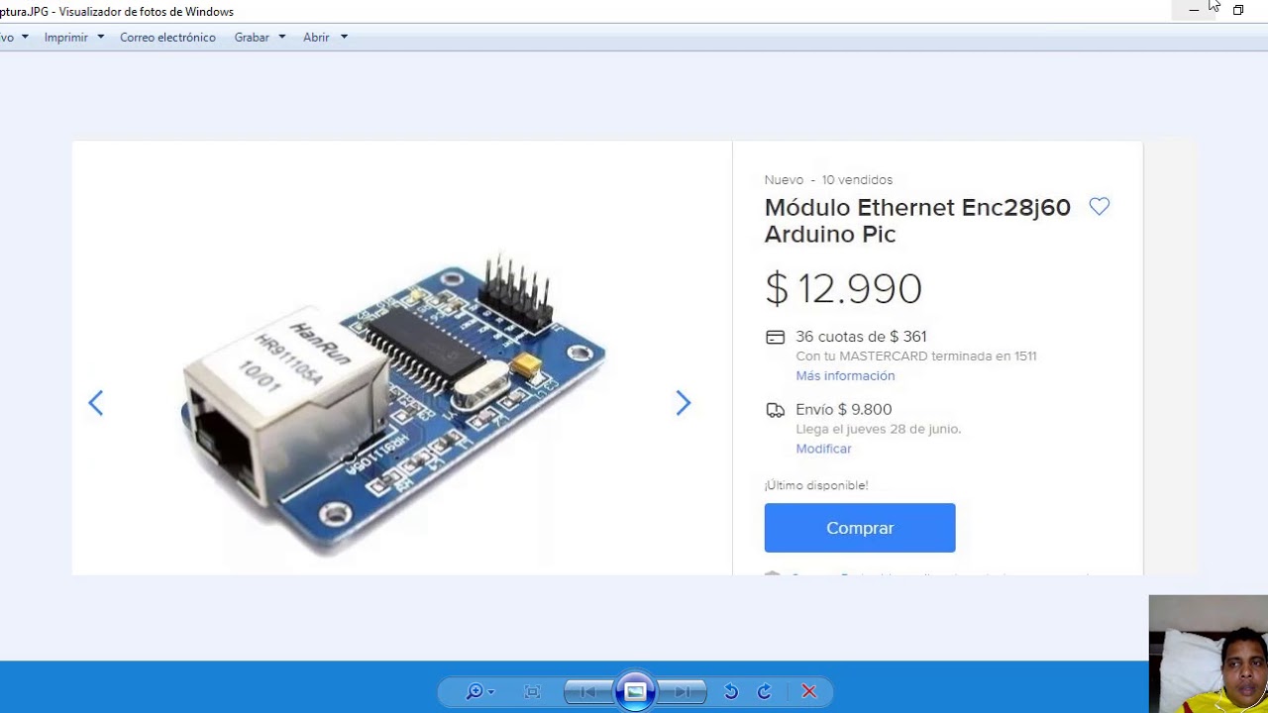1268x713 pixels.
Task: Click the credit card payment icon
Action: click(776, 338)
